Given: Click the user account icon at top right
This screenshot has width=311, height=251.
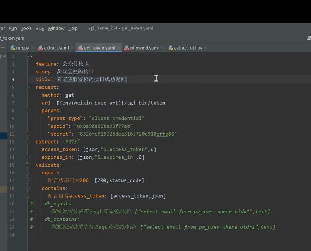Looking at the screenshot, I should 309,38.
